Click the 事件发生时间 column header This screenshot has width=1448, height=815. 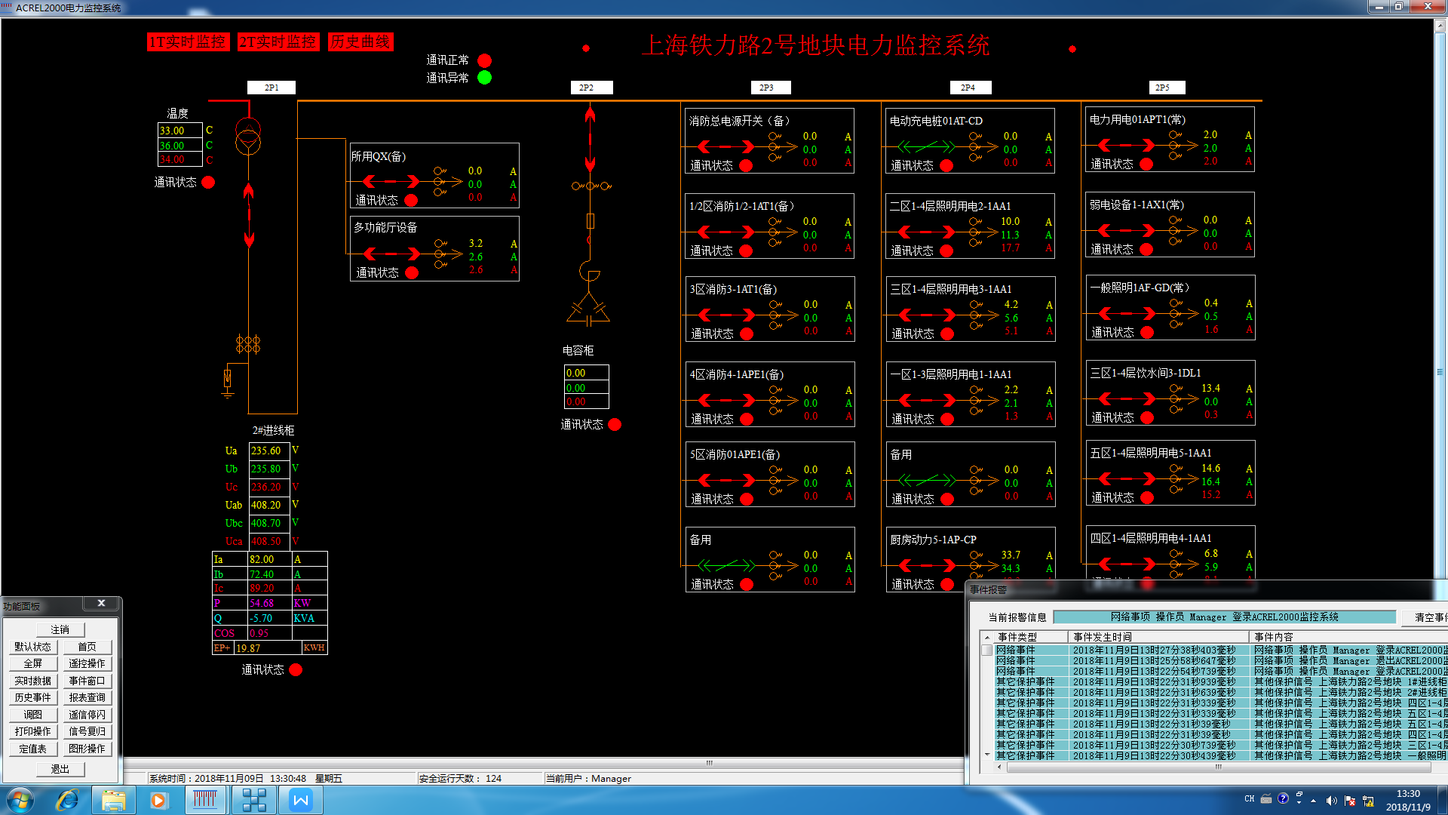click(1158, 637)
